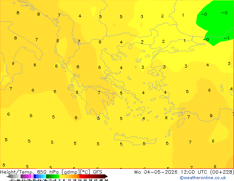
Task: Pick the magenta legend swatch
Action: (30, 176)
